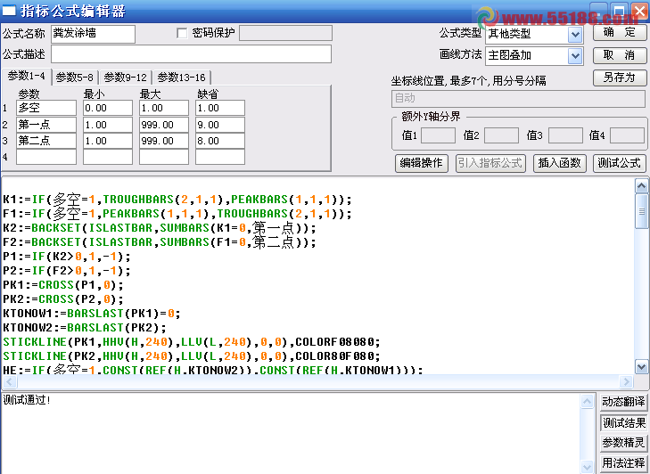Click the 密码保护 password field
Image resolution: width=650 pixels, height=474 pixels.
coord(285,33)
